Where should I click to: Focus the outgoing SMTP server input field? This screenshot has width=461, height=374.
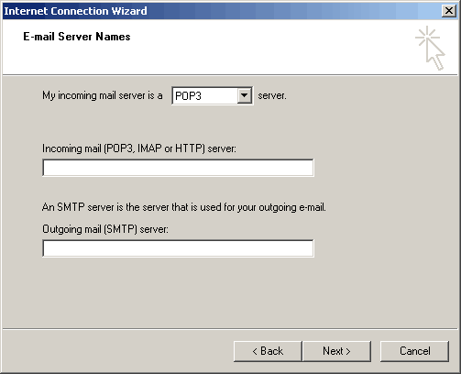[178, 248]
